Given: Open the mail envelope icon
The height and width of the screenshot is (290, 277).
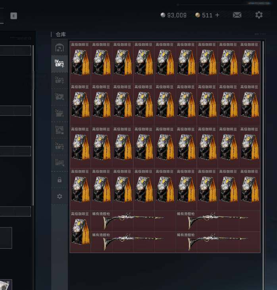Looking at the screenshot, I should pos(237,15).
